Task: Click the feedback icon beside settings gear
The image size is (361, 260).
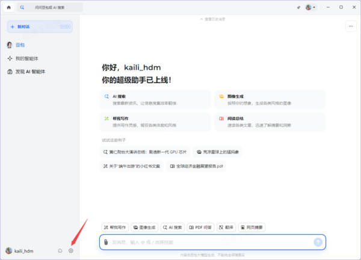Action: (60, 250)
